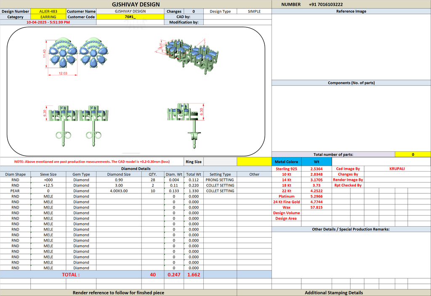Click the red TOTAL : label
The width and height of the screenshot is (431, 296).
point(71,275)
